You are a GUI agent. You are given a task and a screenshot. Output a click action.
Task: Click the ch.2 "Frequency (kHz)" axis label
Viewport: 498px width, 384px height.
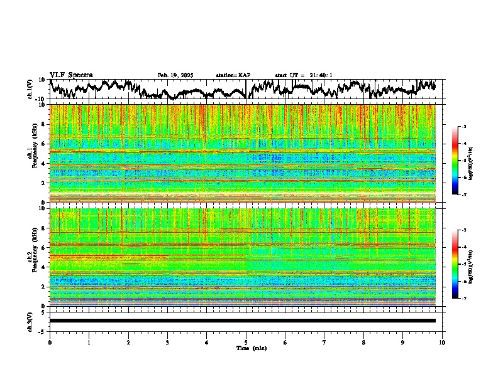35,250
